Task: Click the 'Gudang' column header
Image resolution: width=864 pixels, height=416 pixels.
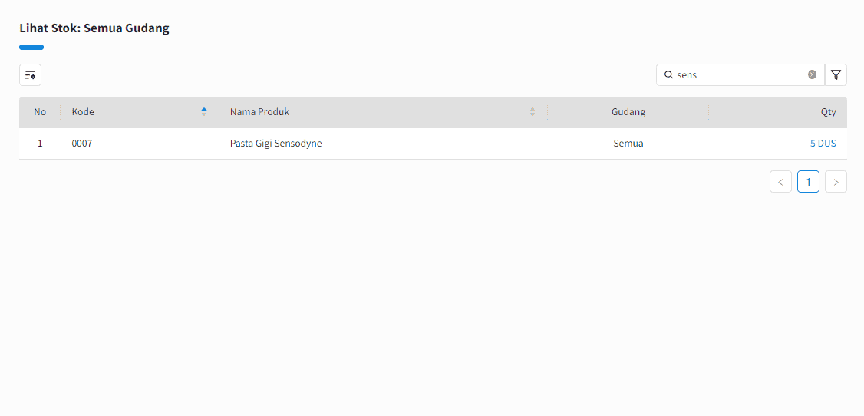Action: pos(628,112)
